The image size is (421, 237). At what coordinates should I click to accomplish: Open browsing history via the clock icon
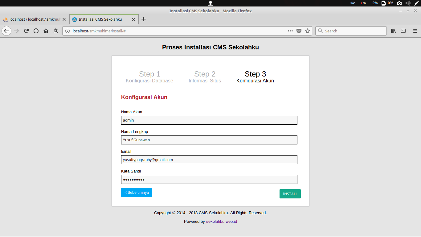tap(36, 31)
